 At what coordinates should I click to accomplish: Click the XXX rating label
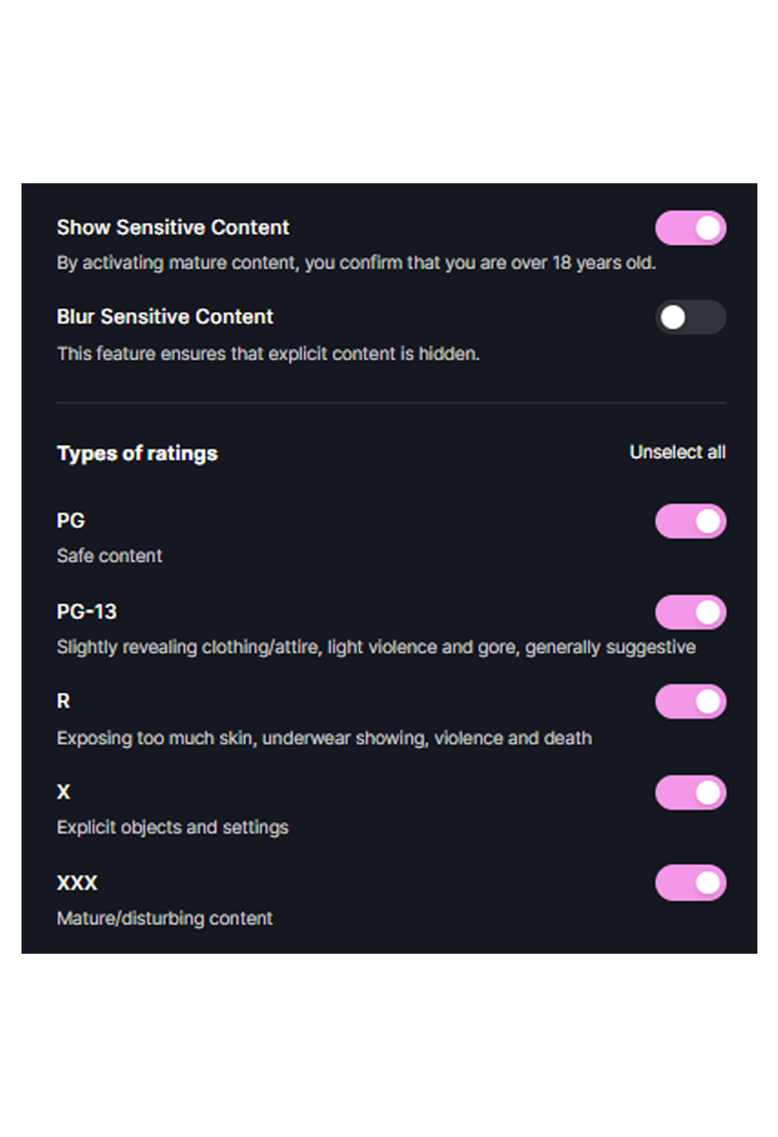pyautogui.click(x=77, y=883)
